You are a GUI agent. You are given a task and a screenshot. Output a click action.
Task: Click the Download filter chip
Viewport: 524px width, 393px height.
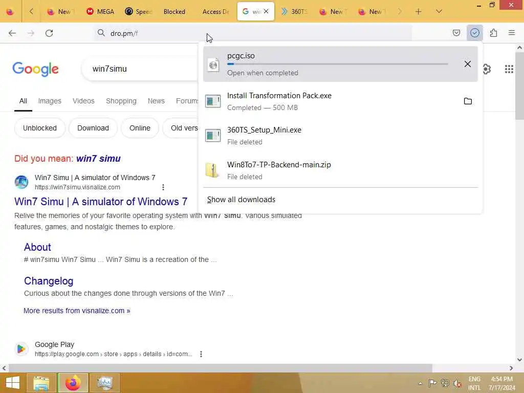pyautogui.click(x=93, y=128)
